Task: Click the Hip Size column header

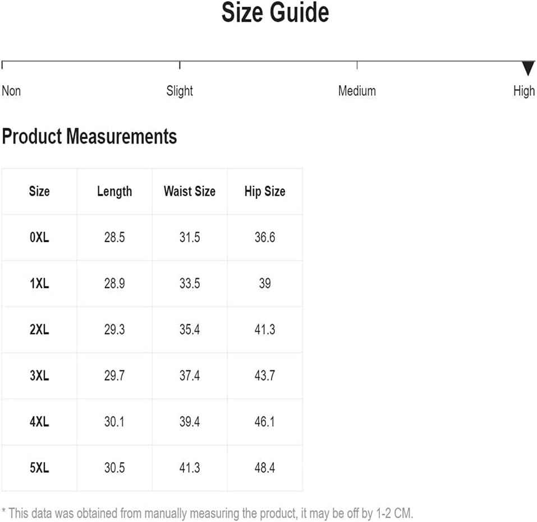Action: tap(265, 191)
